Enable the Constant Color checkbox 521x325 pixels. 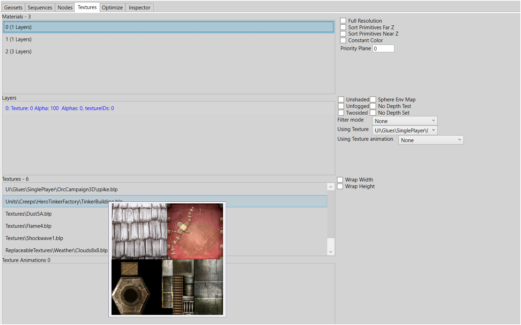[343, 40]
